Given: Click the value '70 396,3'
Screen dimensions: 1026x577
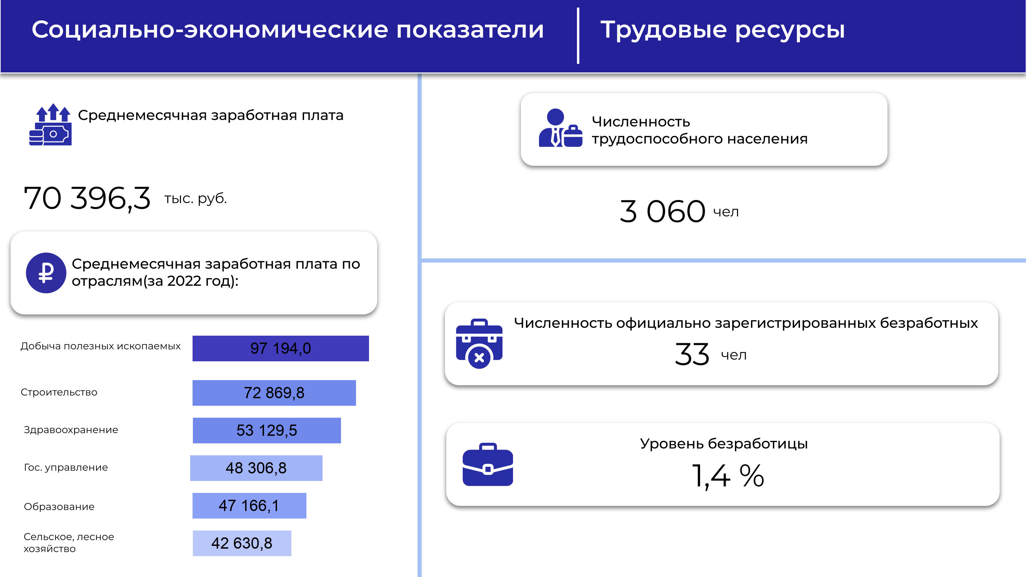Looking at the screenshot, I should 87,198.
